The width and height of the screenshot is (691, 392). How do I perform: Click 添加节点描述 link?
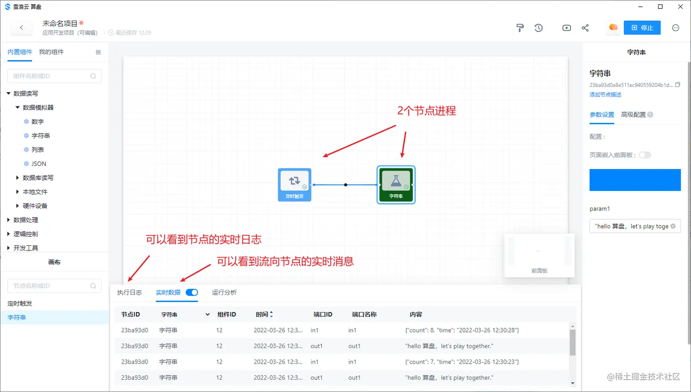tap(606, 95)
